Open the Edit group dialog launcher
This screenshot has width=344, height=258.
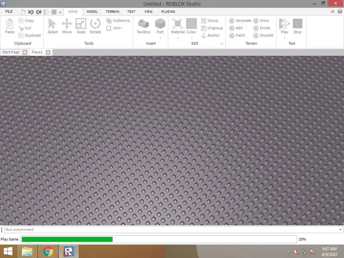[222, 44]
